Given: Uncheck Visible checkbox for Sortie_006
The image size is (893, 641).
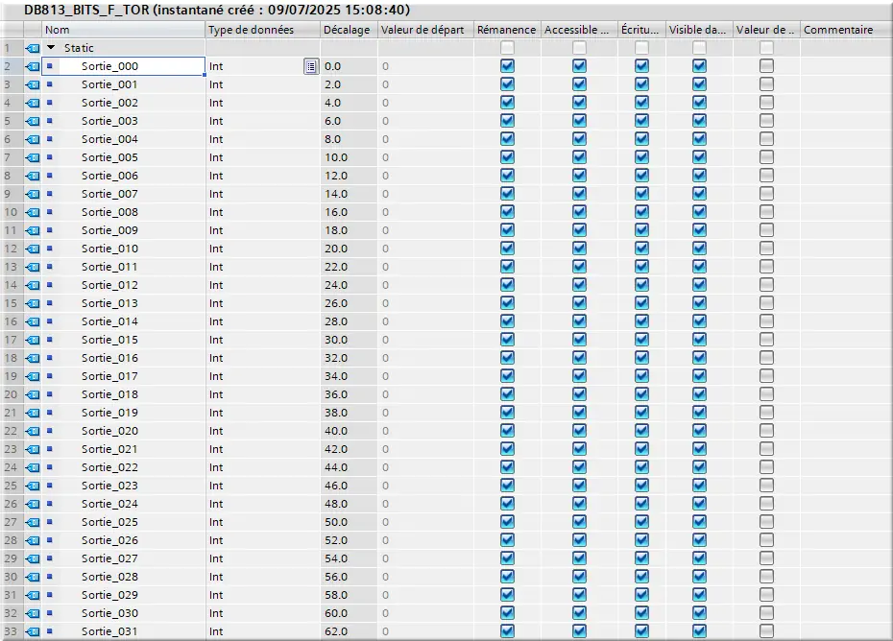Looking at the screenshot, I should point(699,176).
